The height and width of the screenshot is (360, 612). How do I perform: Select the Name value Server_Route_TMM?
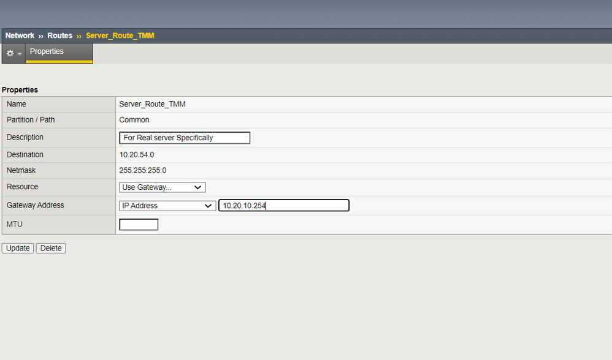pos(152,104)
